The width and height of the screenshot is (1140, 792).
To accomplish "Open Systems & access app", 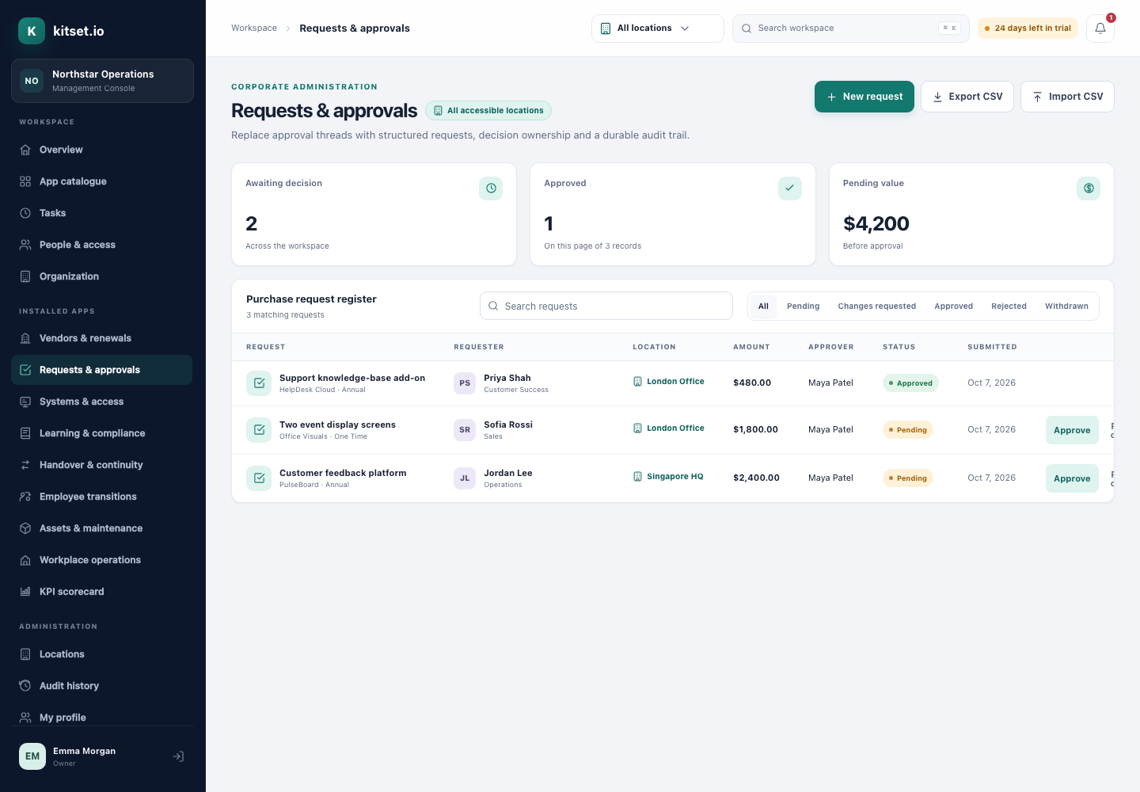I will point(101,402).
